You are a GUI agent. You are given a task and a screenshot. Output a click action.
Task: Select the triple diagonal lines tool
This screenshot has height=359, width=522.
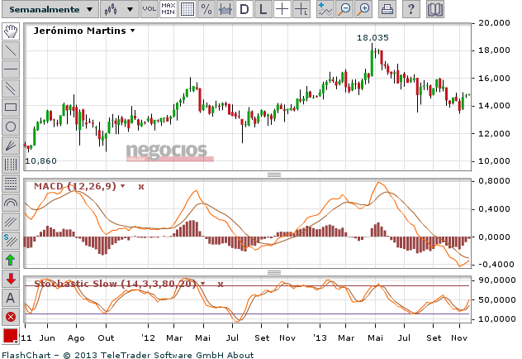(x=11, y=222)
